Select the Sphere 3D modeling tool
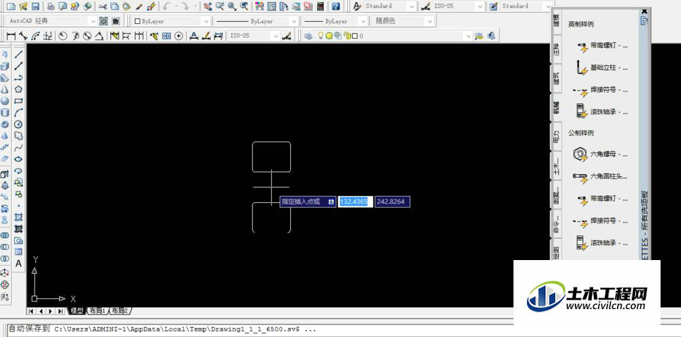Viewport: 681px width, 337px height. [x=5, y=101]
